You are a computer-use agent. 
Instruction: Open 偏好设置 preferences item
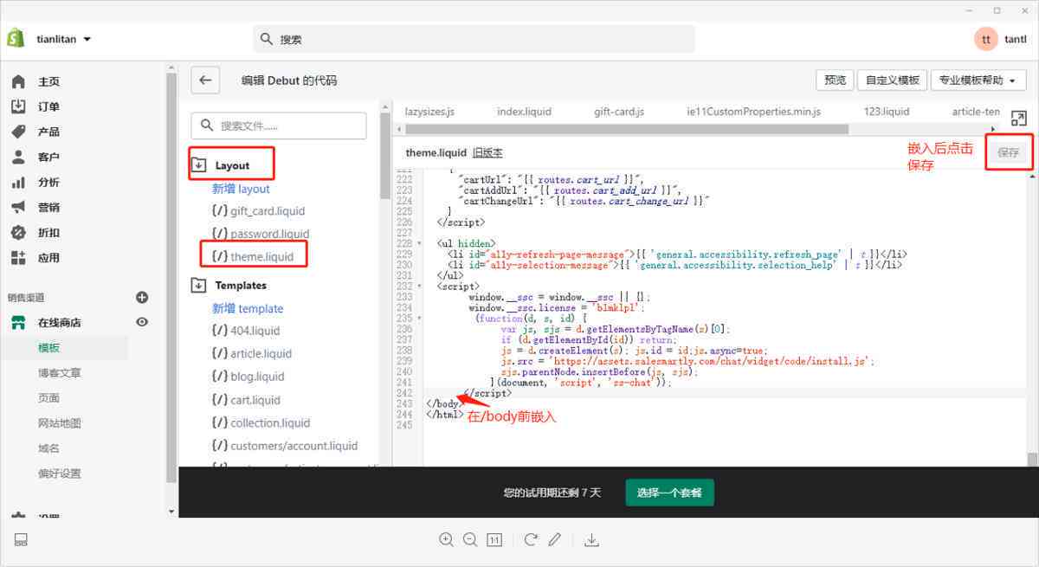60,473
